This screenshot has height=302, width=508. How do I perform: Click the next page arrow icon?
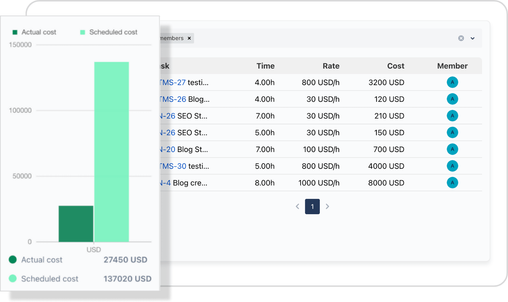coord(327,207)
